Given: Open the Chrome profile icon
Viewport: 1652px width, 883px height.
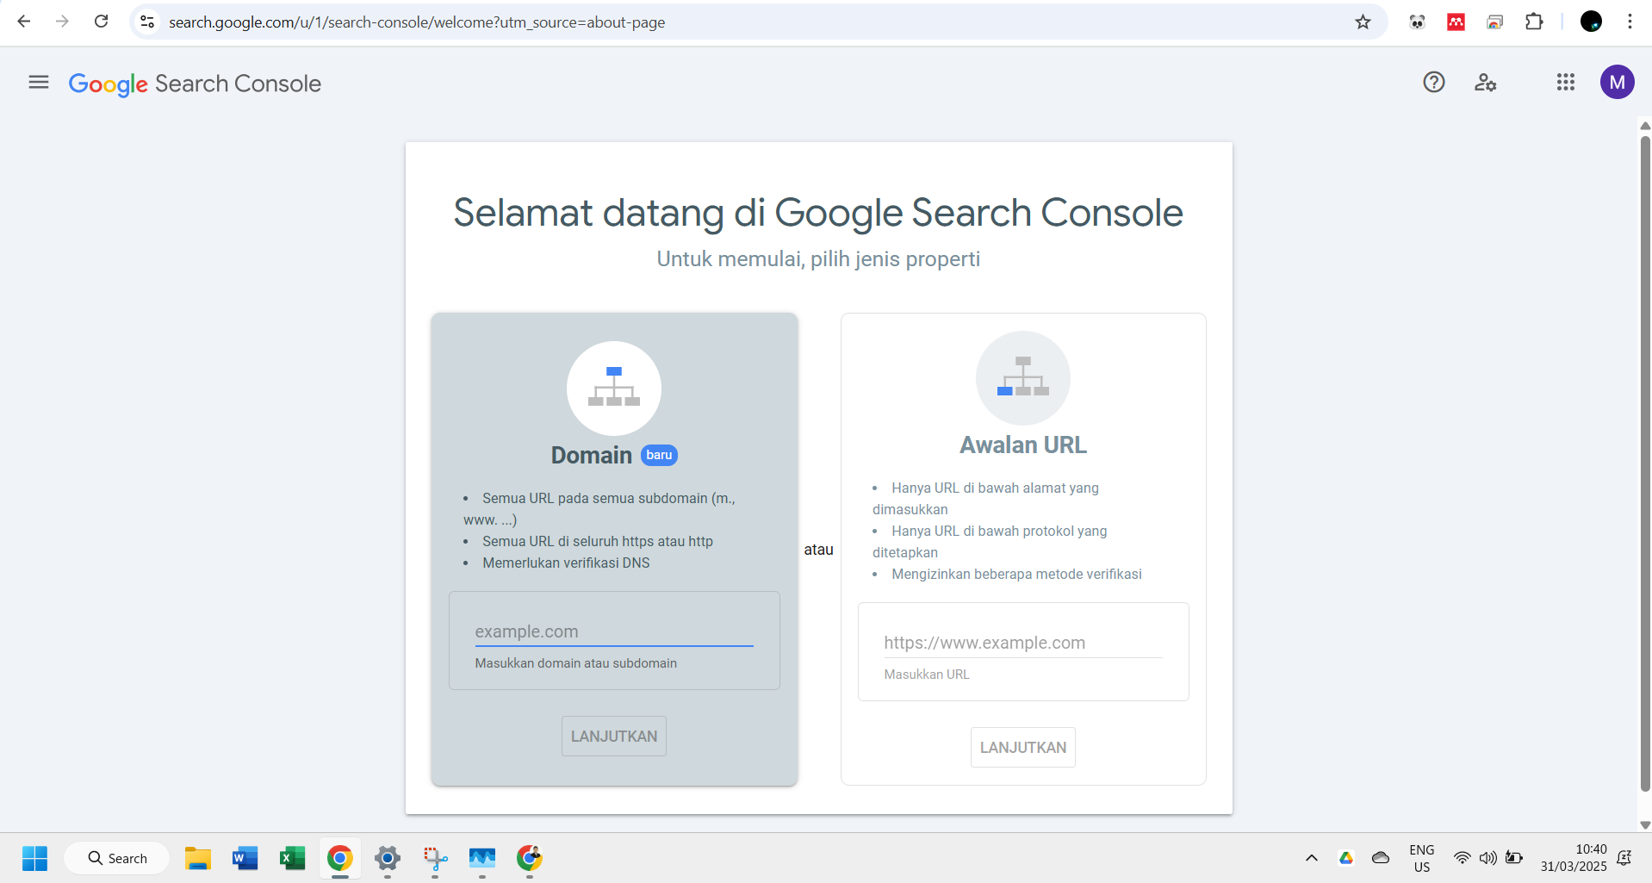Looking at the screenshot, I should click(1592, 22).
